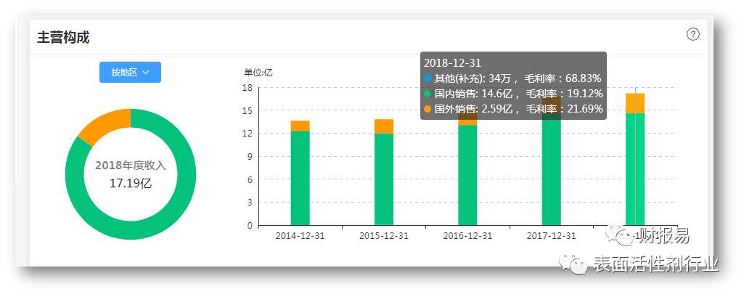Screen dimensions: 744x297
Task: Click the 主营构成 panel title
Action: pos(63,38)
